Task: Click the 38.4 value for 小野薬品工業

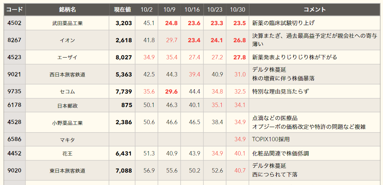Action: [x=217, y=122]
